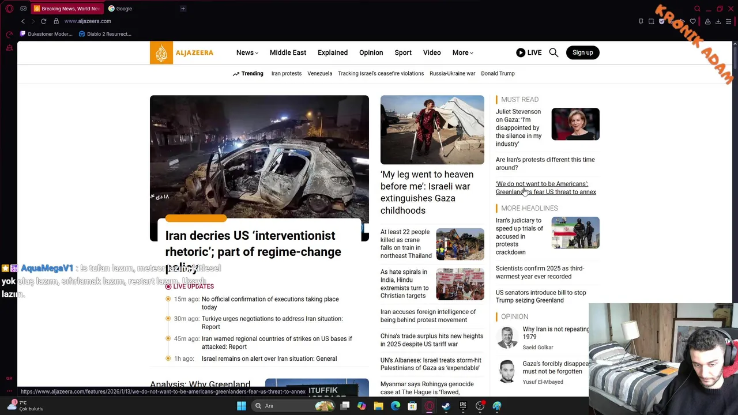Open the Dukestoner bookmark
This screenshot has height=415, width=738.
point(46,34)
